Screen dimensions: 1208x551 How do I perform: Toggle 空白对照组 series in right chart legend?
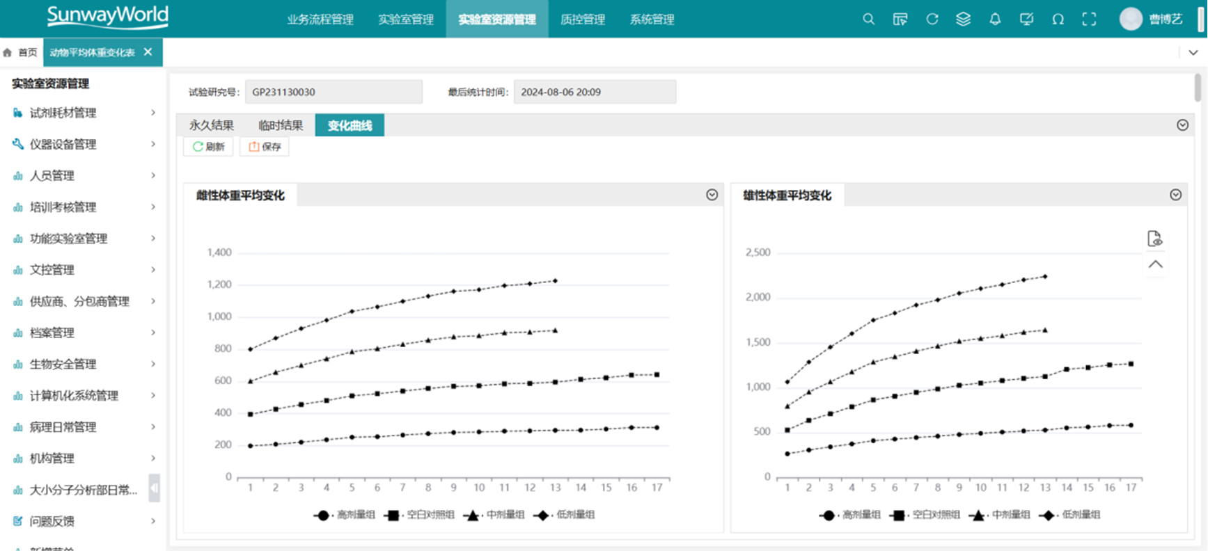click(x=925, y=515)
